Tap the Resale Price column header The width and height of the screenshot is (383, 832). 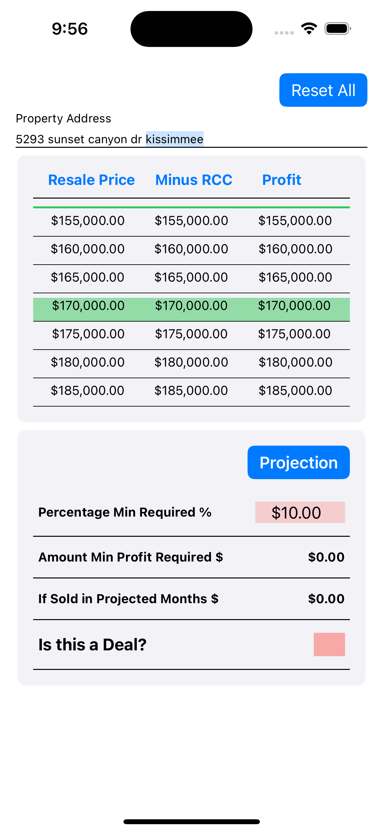tap(91, 180)
